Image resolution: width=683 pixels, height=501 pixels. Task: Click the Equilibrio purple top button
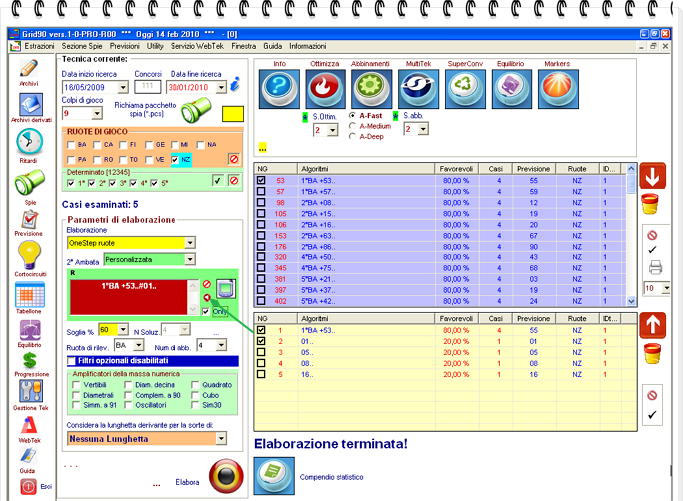click(x=512, y=89)
